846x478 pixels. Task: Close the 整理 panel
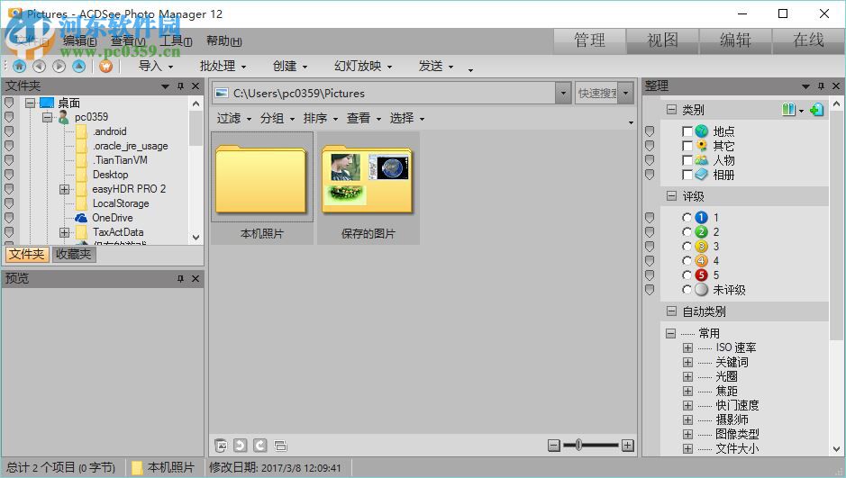(x=836, y=86)
